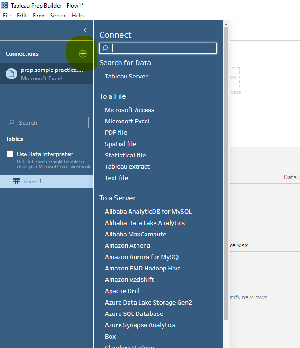Connect to Microsoft Access
The height and width of the screenshot is (348, 300).
click(x=129, y=110)
